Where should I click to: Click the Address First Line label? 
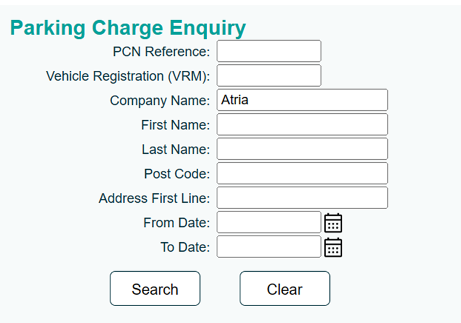click(154, 198)
